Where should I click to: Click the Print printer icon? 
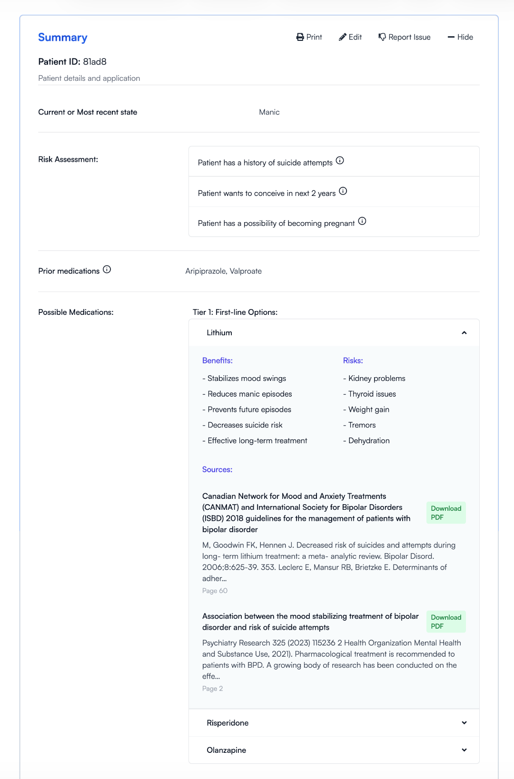point(300,37)
